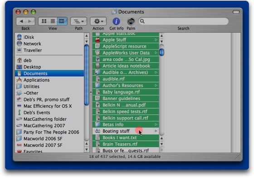The height and width of the screenshot is (178, 254).
Task: Select audible.rtf file
Action: click(126, 79)
